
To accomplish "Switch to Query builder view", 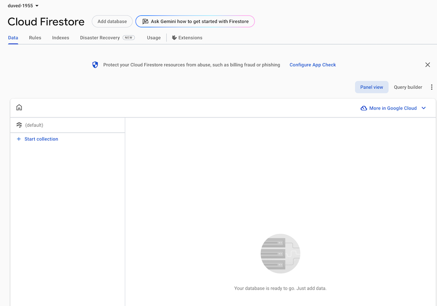I will (408, 87).
